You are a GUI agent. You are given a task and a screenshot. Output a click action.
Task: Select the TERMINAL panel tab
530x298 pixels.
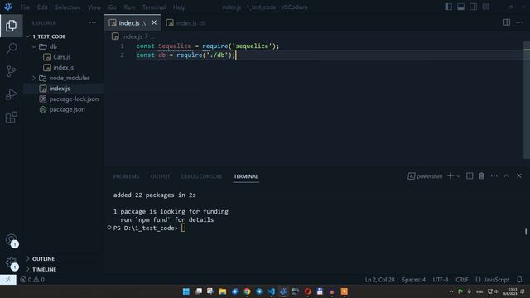246,176
